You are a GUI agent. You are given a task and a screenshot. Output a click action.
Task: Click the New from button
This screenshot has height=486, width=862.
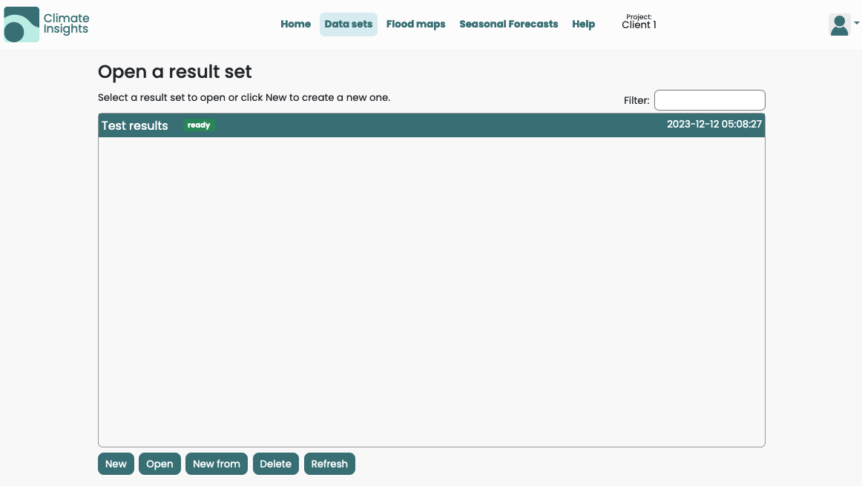[x=217, y=464]
